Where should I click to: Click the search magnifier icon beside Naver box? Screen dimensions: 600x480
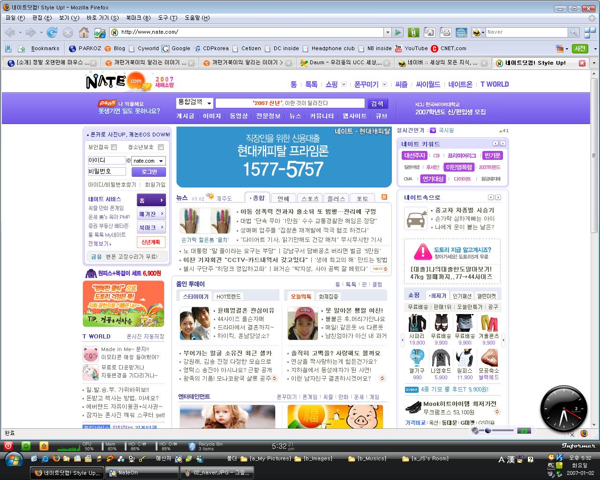click(x=573, y=32)
